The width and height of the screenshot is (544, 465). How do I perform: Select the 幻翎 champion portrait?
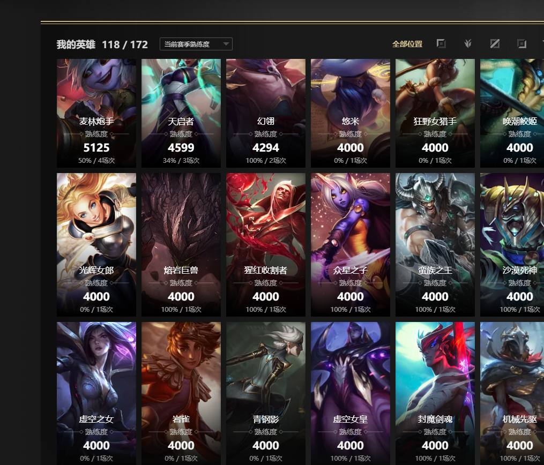[x=266, y=113]
